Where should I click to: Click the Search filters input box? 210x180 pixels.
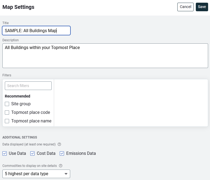coord(28,86)
